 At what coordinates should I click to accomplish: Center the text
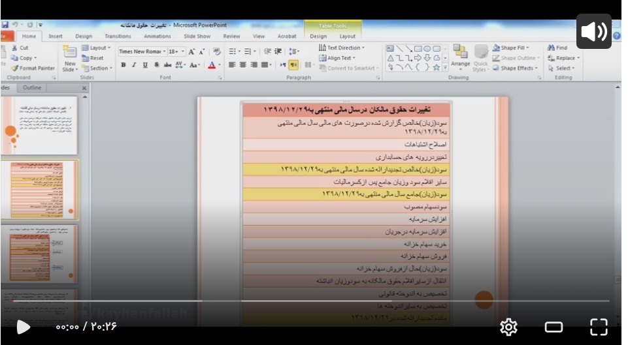242,65
